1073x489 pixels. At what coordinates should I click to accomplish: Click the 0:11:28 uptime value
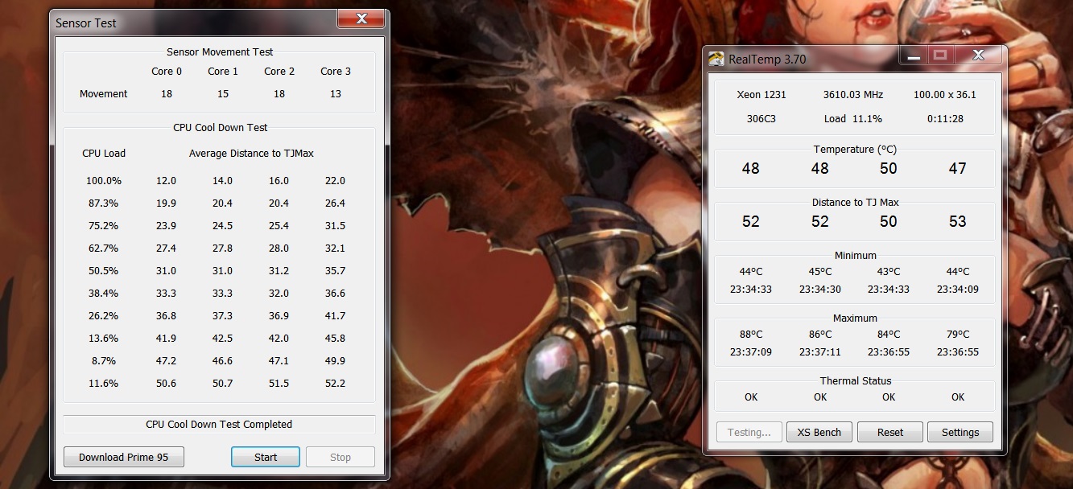[944, 118]
